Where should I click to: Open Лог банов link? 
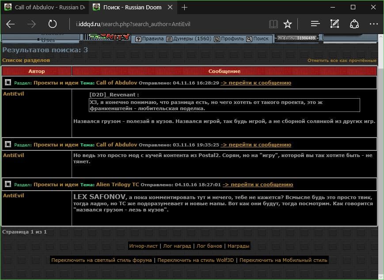[x=209, y=246]
